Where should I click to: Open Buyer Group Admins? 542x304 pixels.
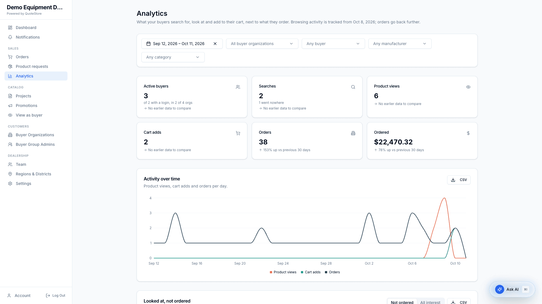[36, 144]
